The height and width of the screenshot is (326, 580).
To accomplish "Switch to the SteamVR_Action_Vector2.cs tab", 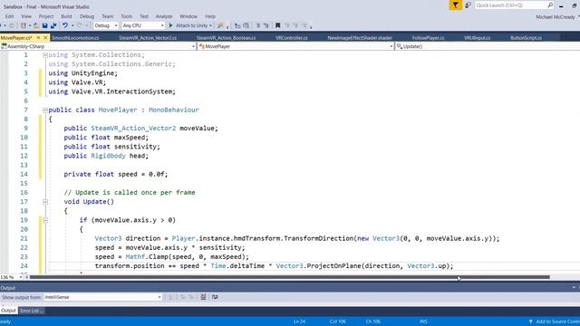I will [148, 38].
